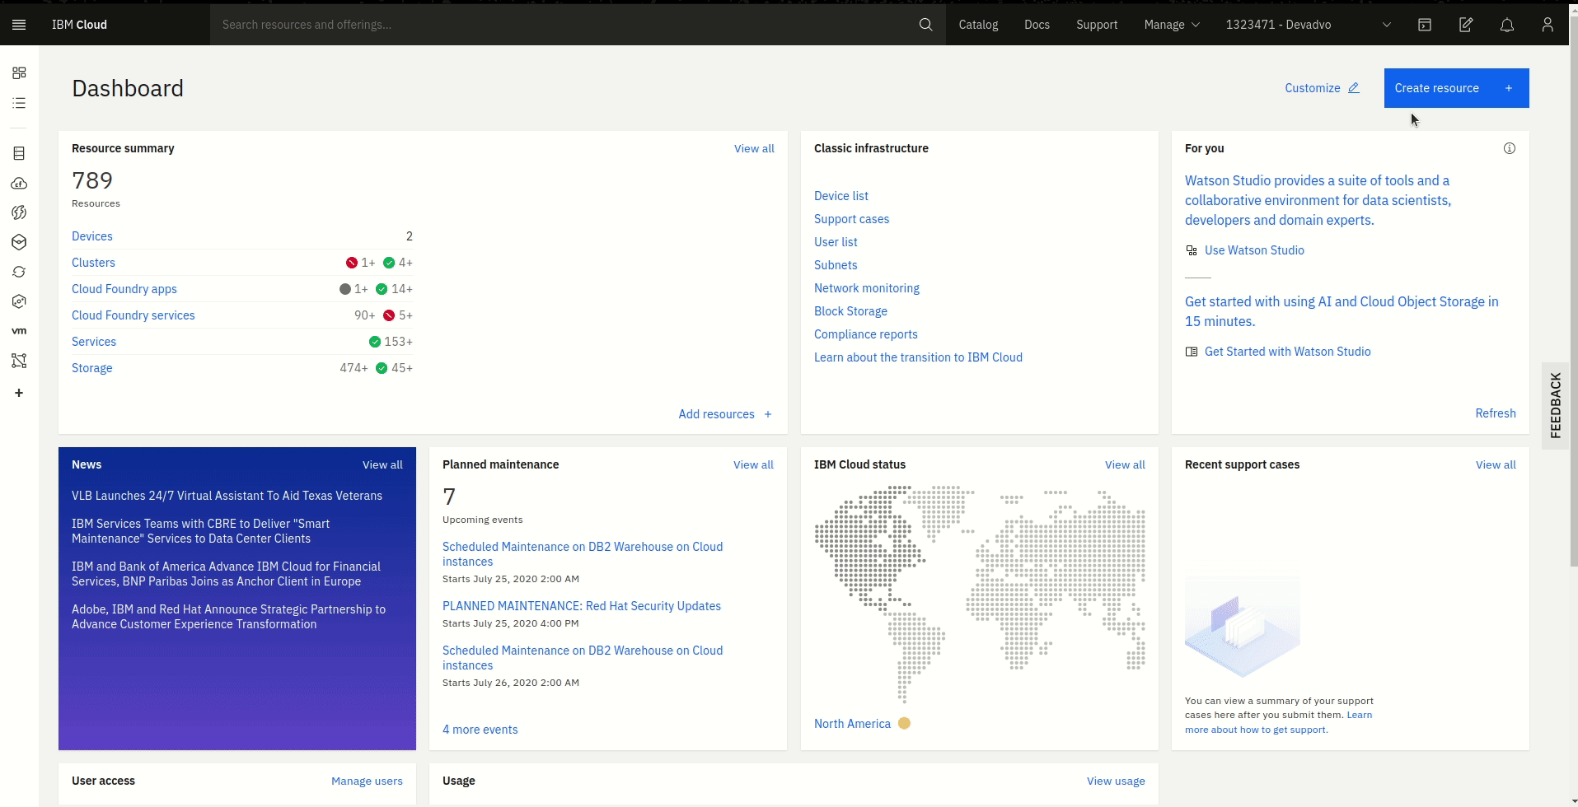Viewport: 1578px width, 807px height.
Task: Click Refresh in For you card
Action: click(1495, 413)
